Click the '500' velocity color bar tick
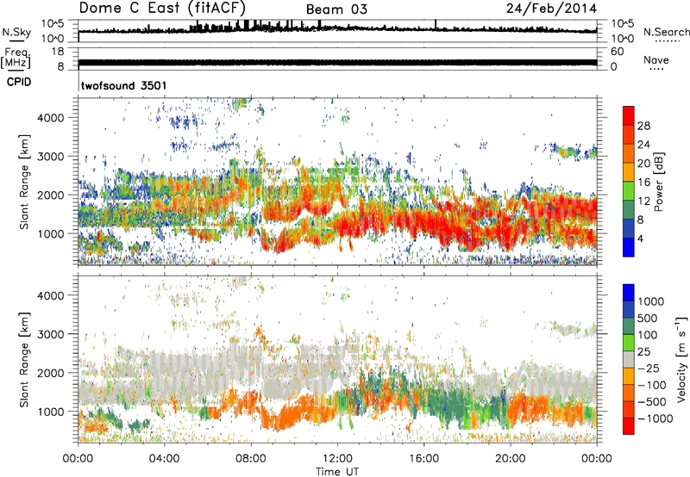 (x=648, y=319)
